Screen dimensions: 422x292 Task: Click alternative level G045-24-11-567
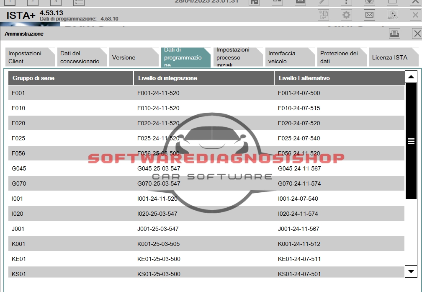[x=300, y=168]
